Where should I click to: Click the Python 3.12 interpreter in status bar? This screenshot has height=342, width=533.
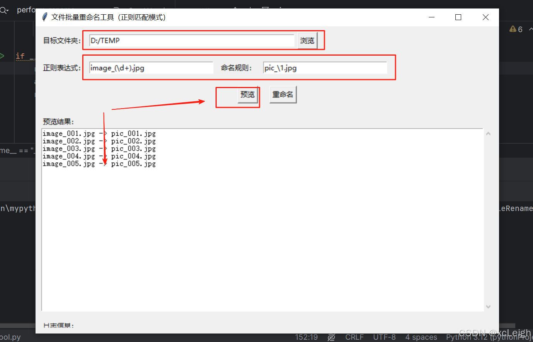(489, 337)
